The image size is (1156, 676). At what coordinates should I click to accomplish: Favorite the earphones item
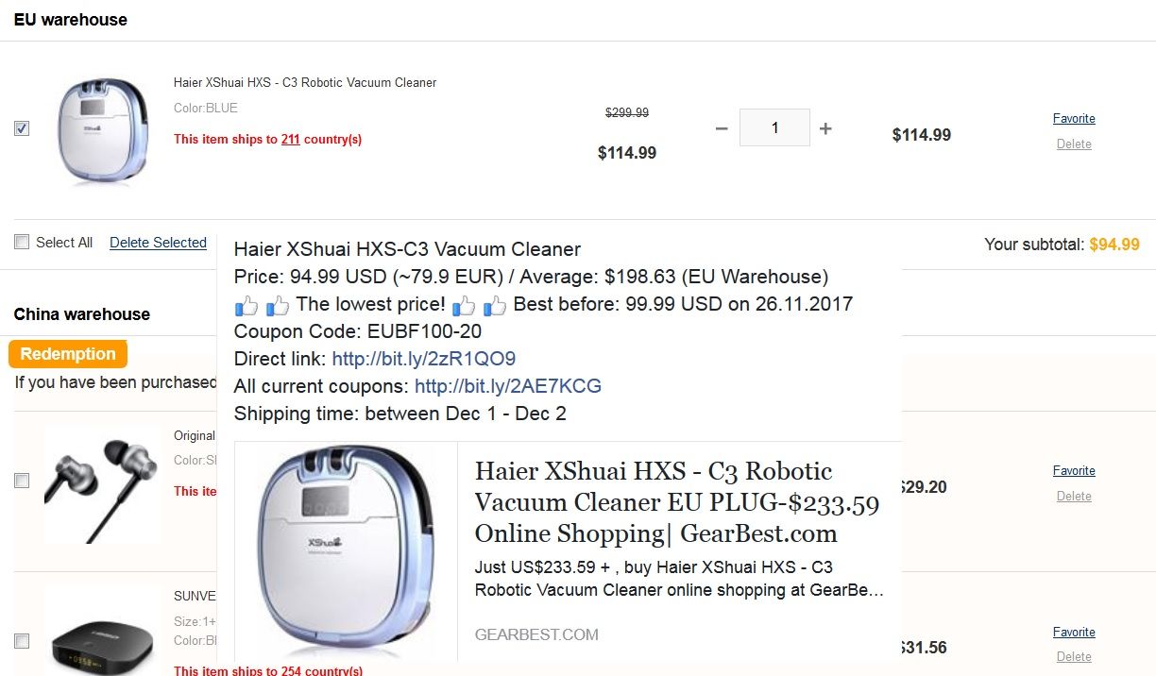pos(1074,471)
